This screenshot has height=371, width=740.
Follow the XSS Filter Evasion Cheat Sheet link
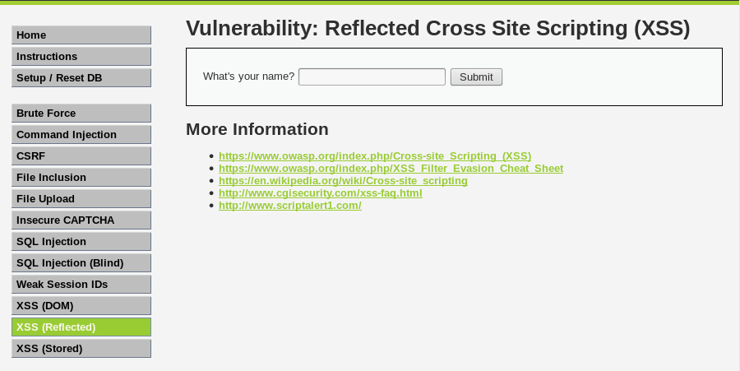click(x=391, y=169)
